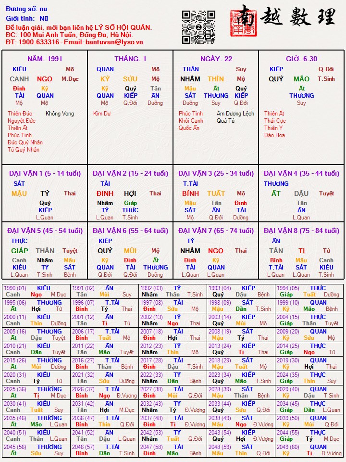Click the Kim Dư star in month column
This screenshot has height=462, width=346.
[x=102, y=114]
